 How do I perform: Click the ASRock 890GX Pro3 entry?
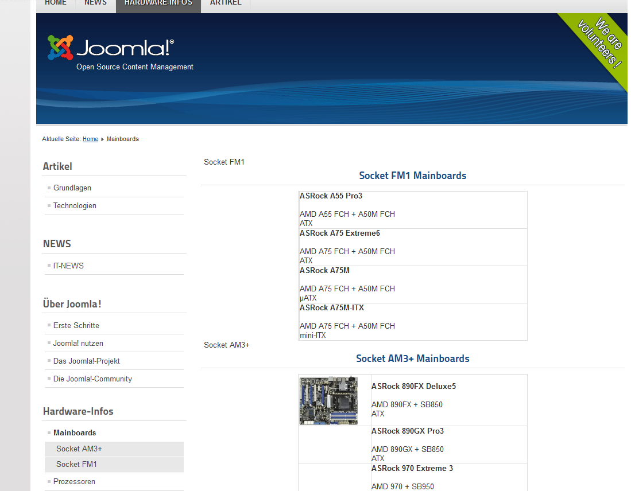coord(408,431)
